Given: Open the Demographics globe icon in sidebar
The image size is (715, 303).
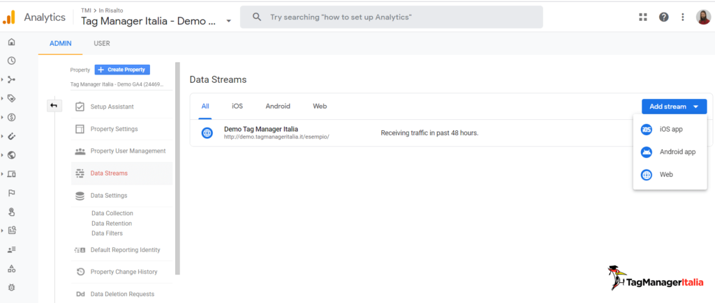Looking at the screenshot, I should click(11, 155).
